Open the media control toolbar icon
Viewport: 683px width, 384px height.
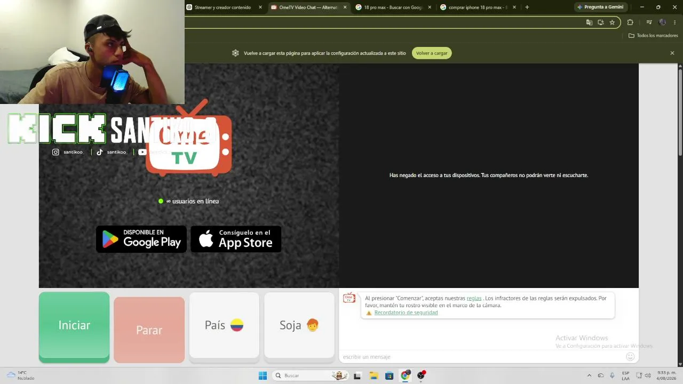(x=649, y=22)
